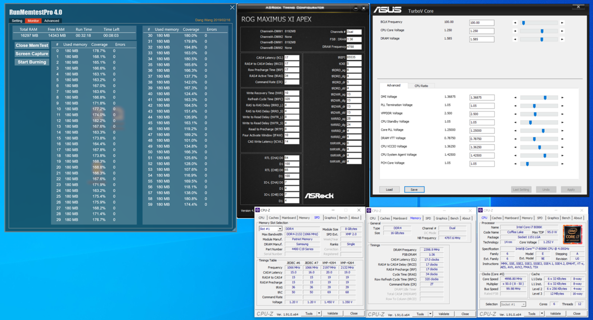
Task: Close the ASUS TurboV Core window
Action: pos(579,7)
